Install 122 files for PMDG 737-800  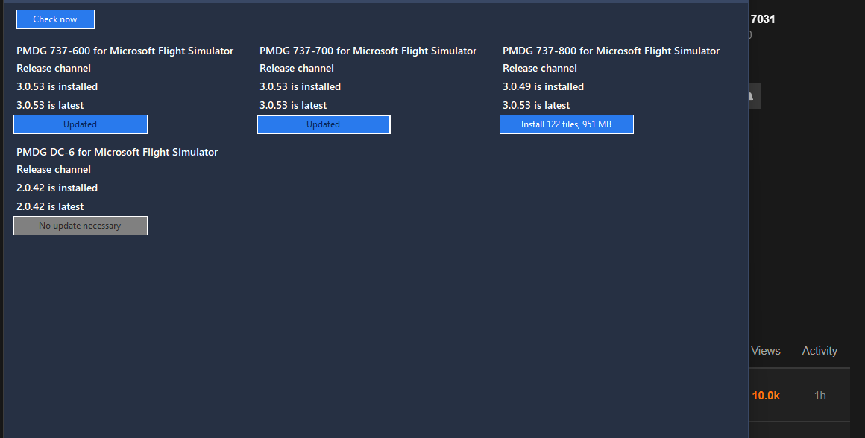click(567, 124)
